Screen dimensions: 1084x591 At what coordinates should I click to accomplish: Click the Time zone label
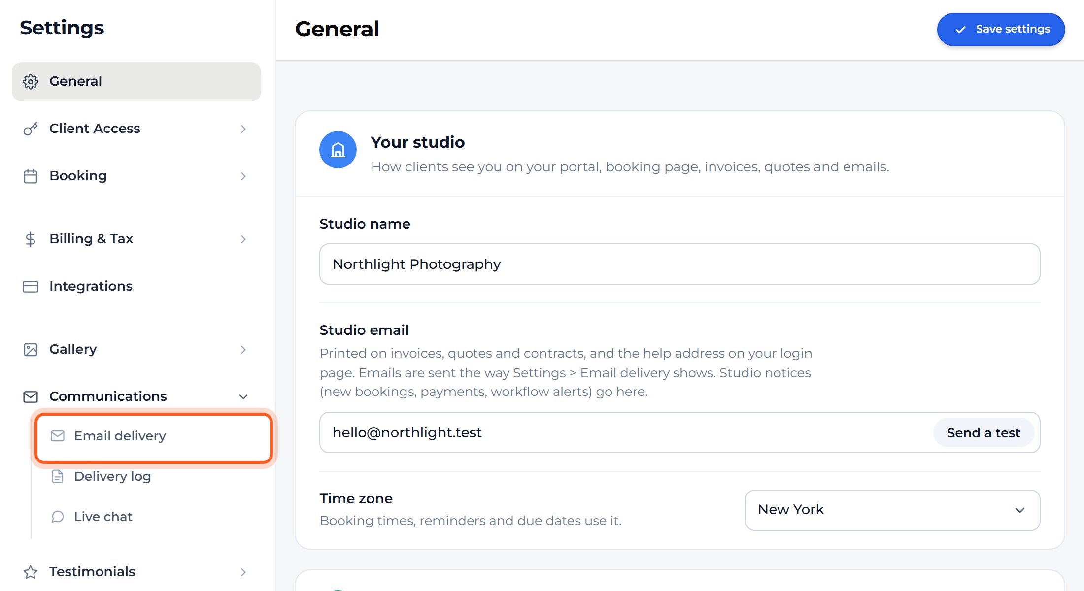coord(356,498)
